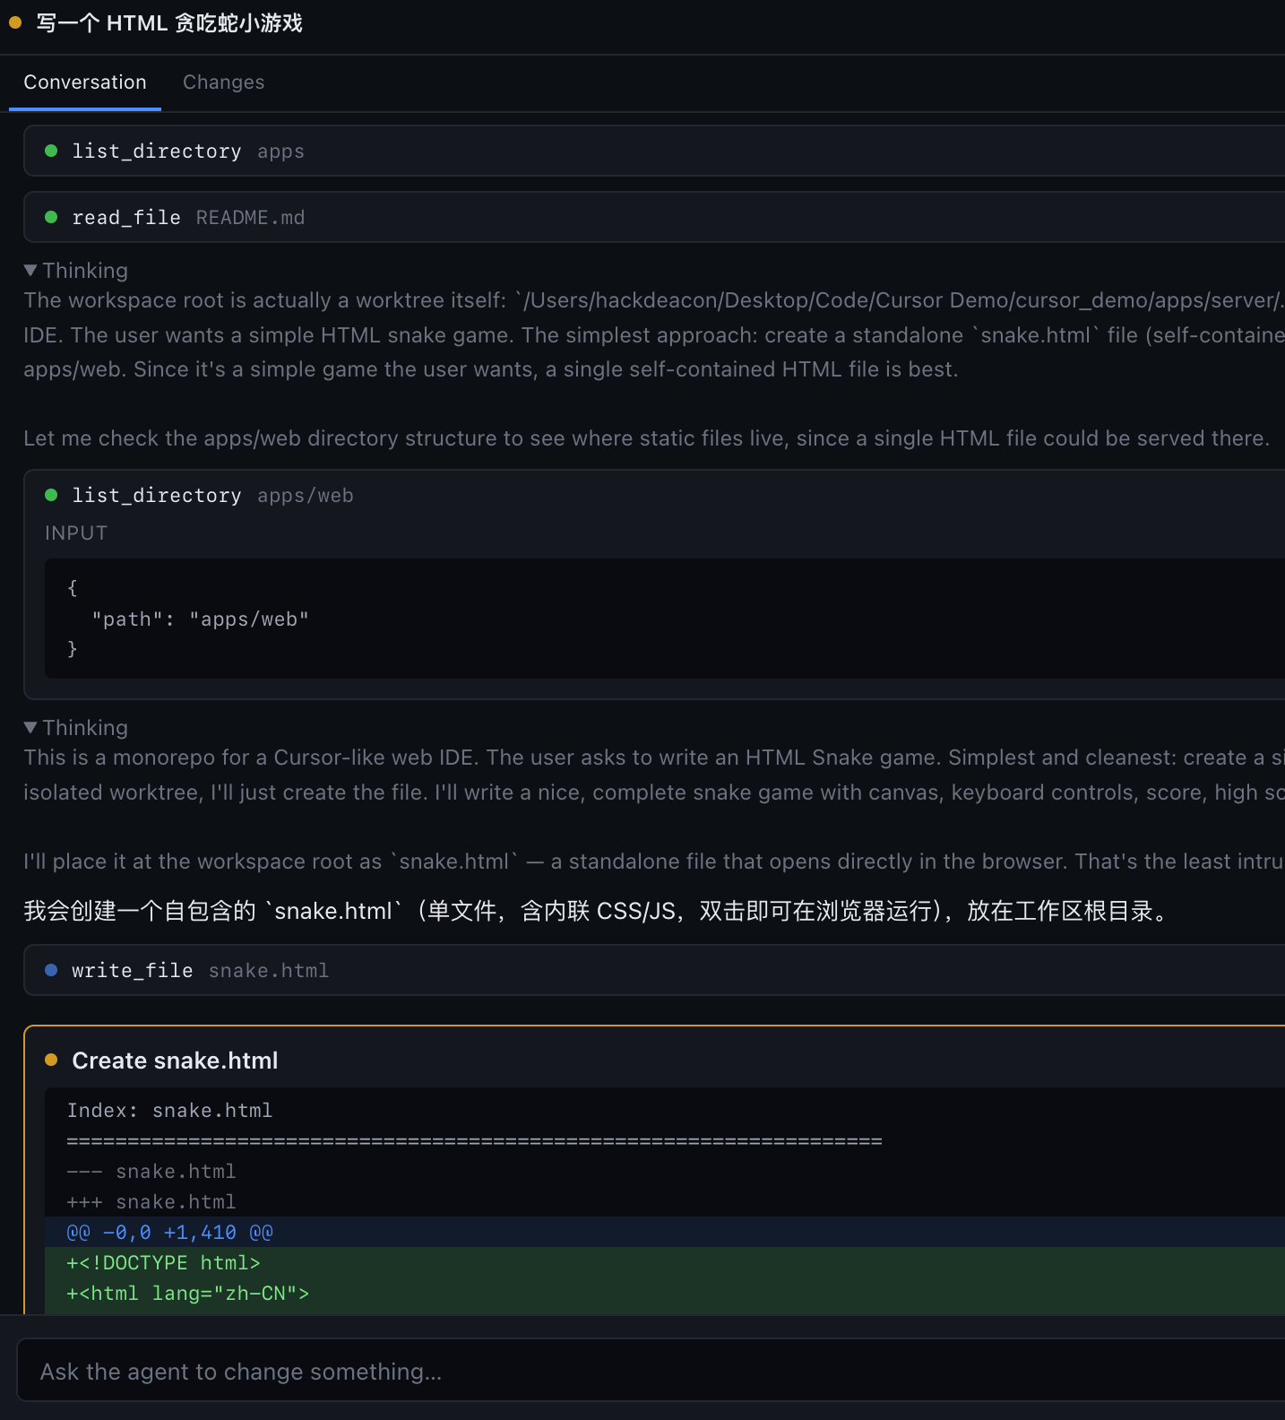
Task: Click green status dot of read_file README.md
Action: point(51,217)
